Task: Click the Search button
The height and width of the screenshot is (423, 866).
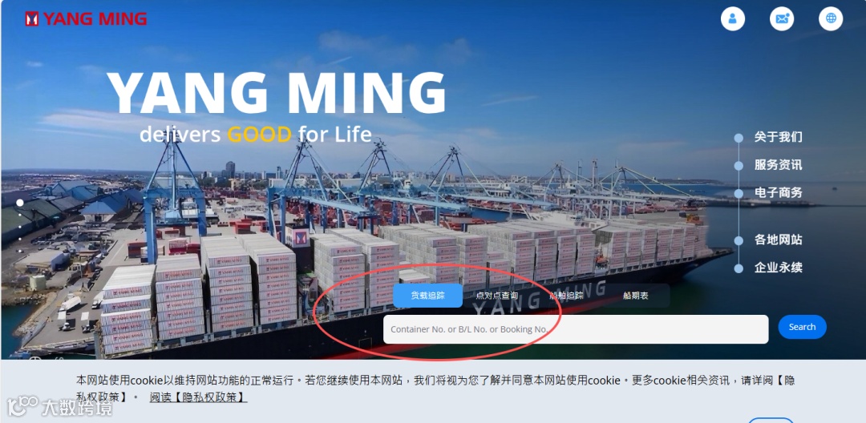Action: pos(802,327)
